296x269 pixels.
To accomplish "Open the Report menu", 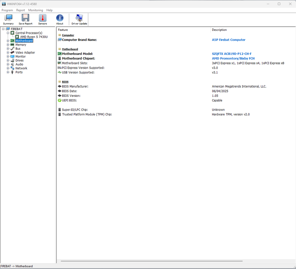I will [20, 10].
